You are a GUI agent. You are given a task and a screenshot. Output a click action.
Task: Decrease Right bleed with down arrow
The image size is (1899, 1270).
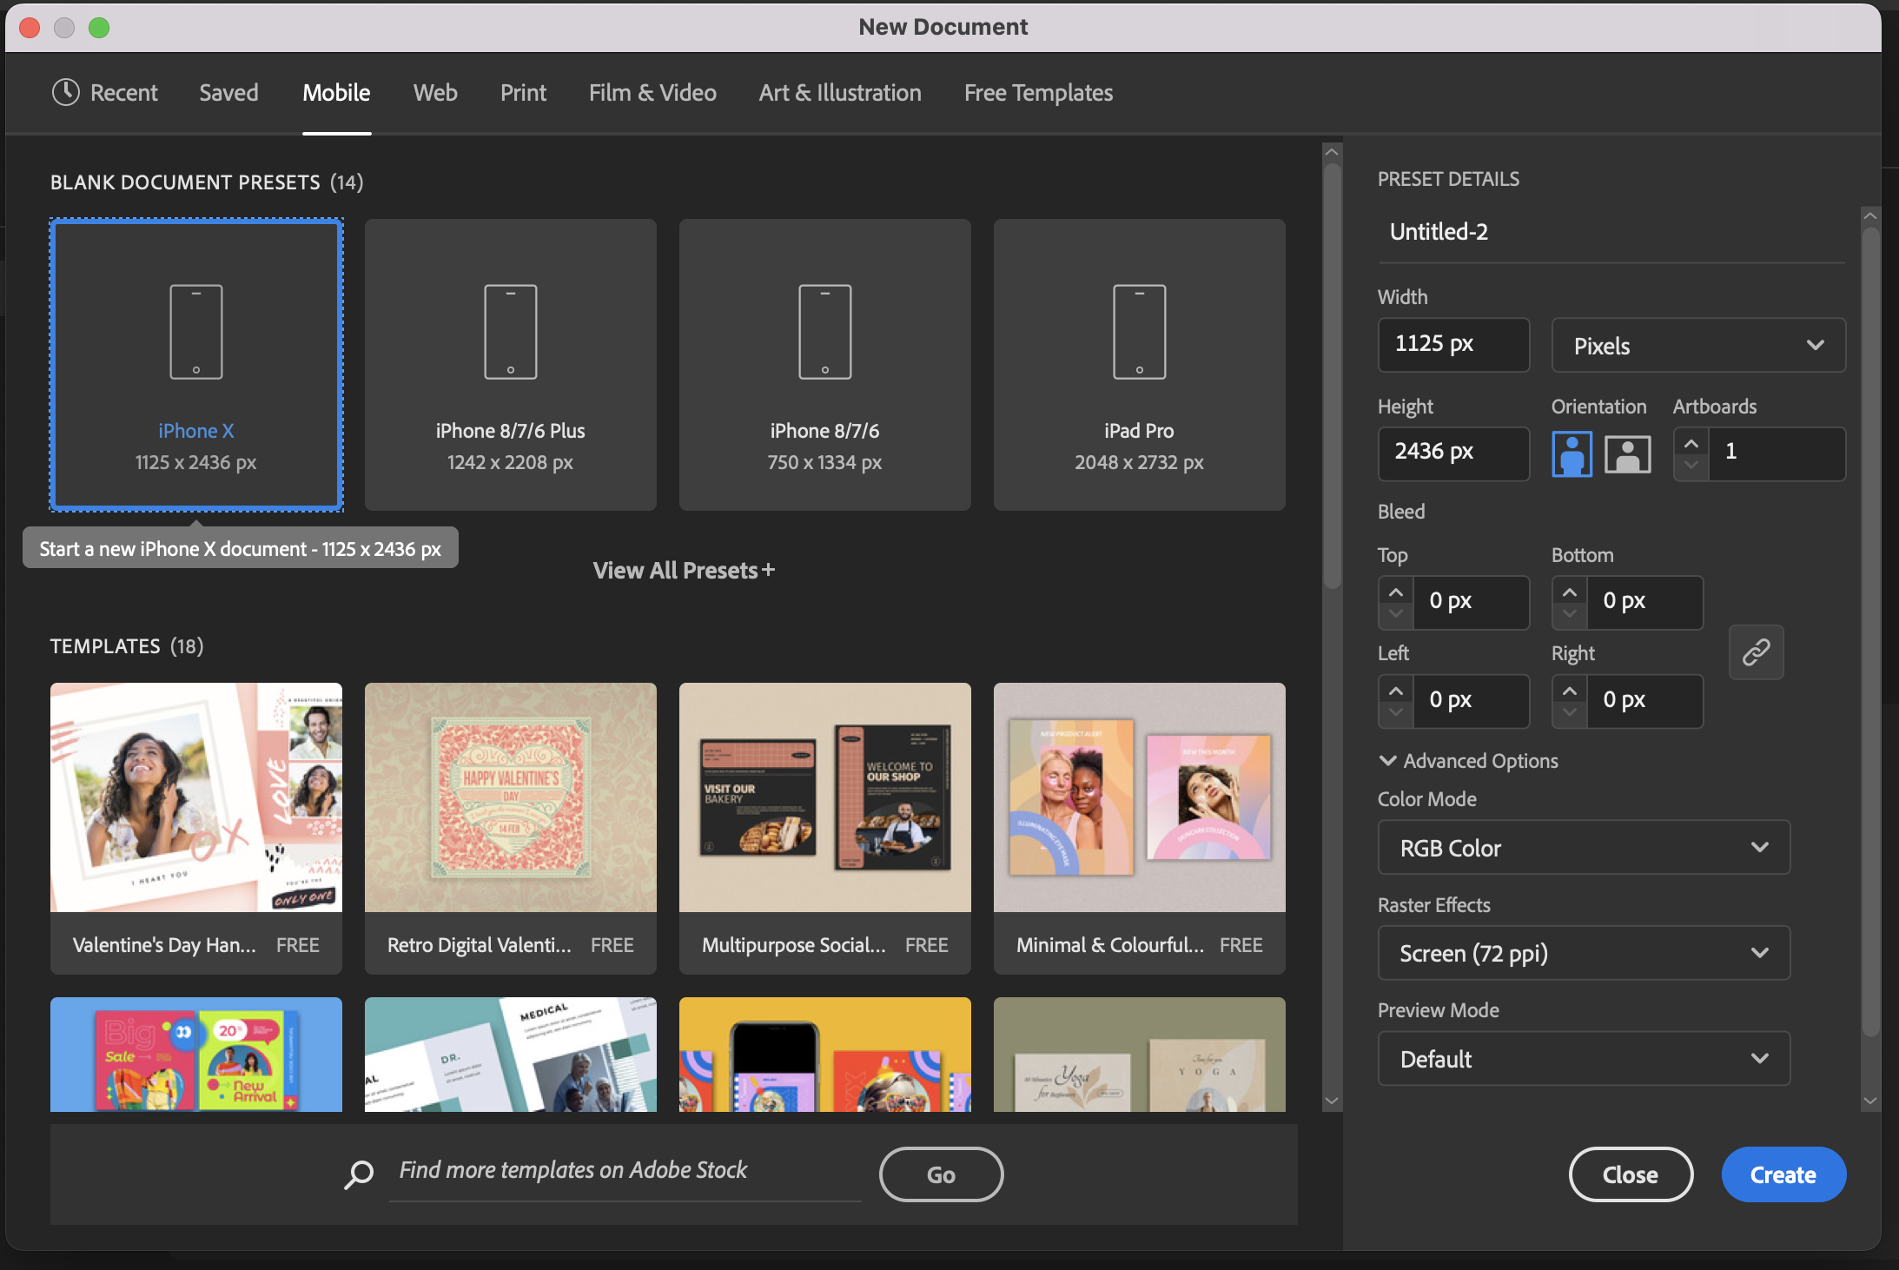point(1569,711)
